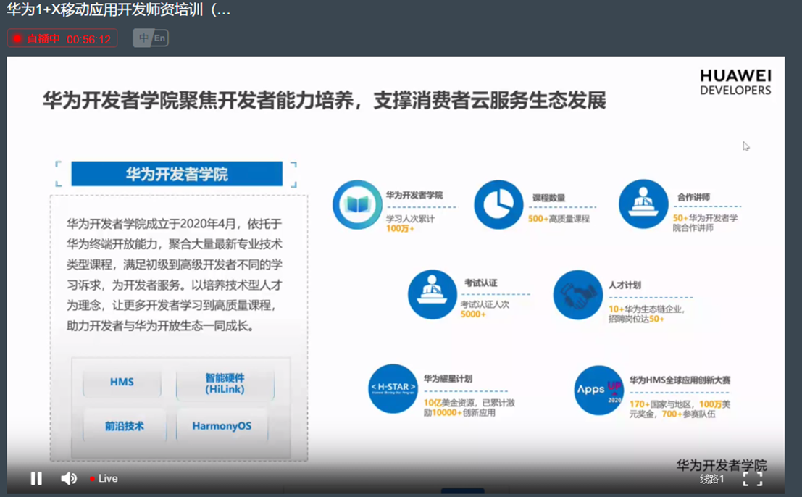Jump to the Live position indicator
The width and height of the screenshot is (802, 497).
click(104, 479)
